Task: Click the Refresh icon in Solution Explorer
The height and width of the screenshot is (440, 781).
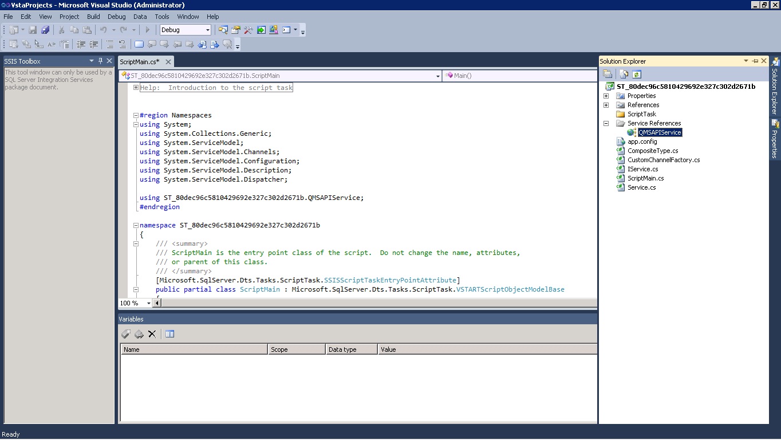Action: 637,74
